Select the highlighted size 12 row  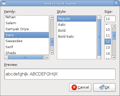point(108,42)
